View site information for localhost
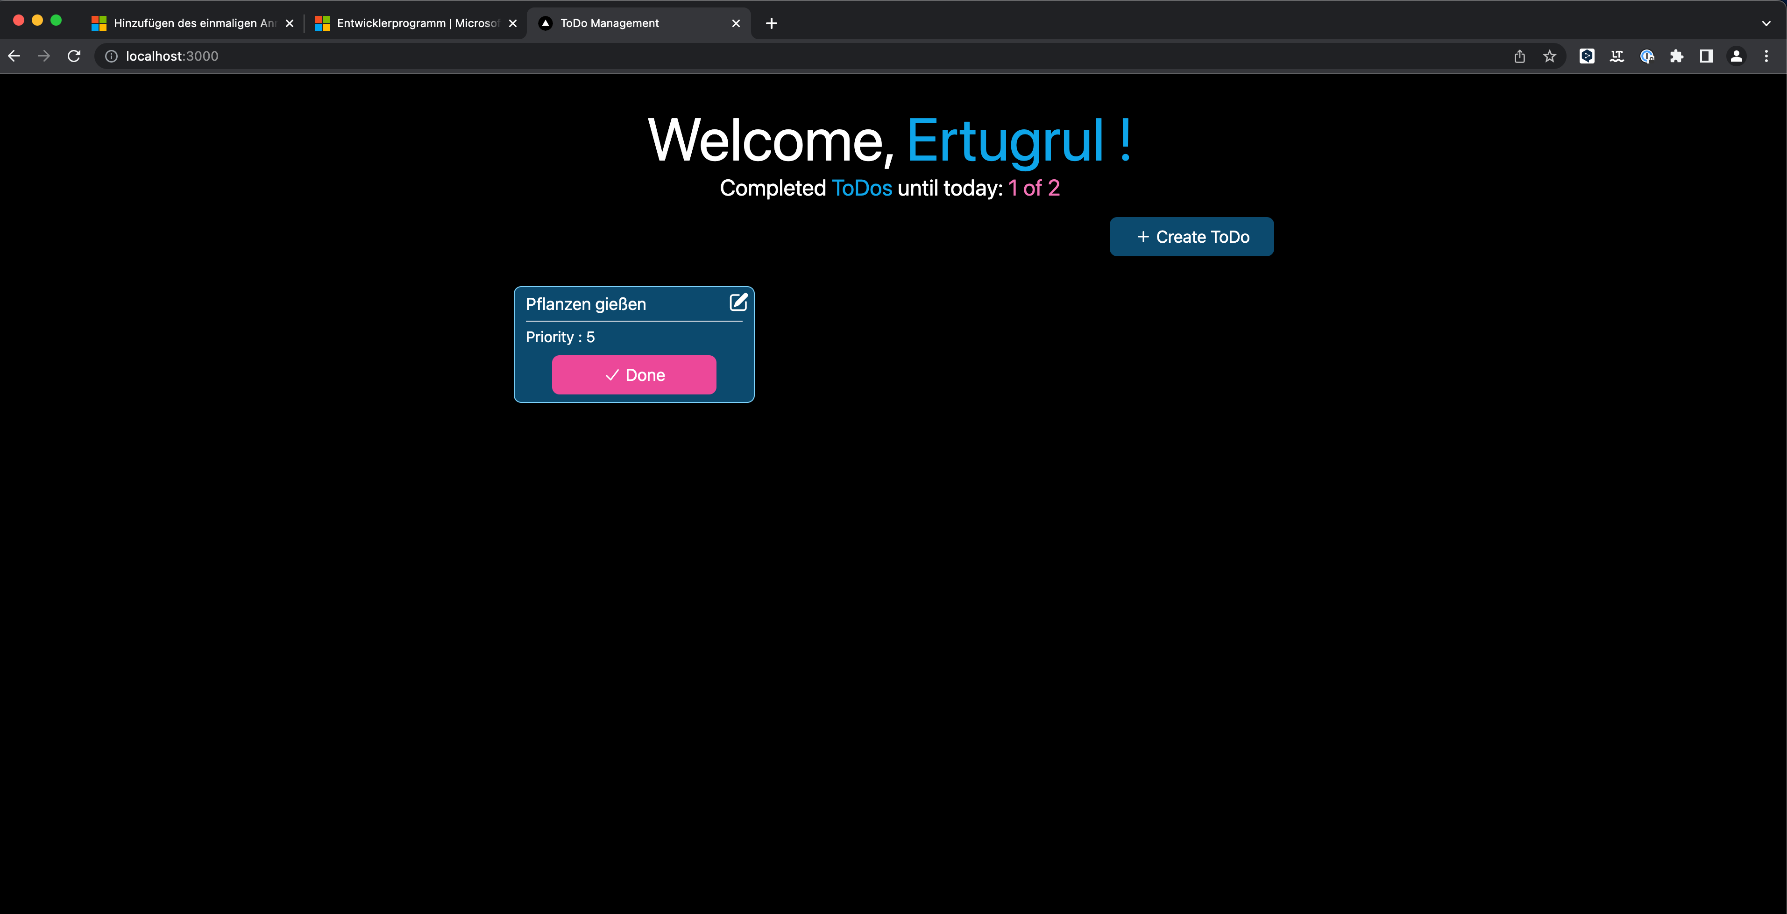 coord(111,56)
